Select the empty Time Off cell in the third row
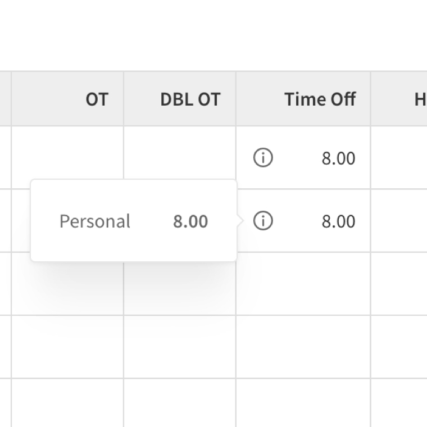This screenshot has height=427, width=427. [x=303, y=284]
